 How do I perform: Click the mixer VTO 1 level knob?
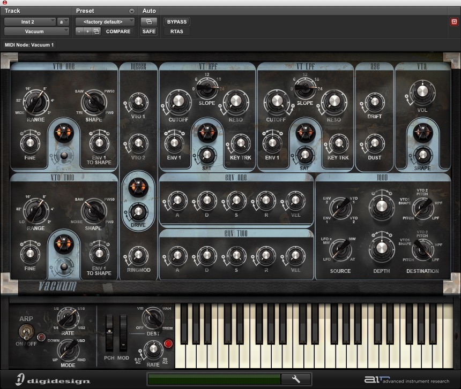click(x=138, y=102)
